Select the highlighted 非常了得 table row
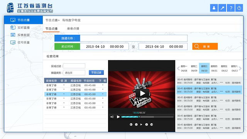This screenshot has height=139, width=247. [x=76, y=94]
